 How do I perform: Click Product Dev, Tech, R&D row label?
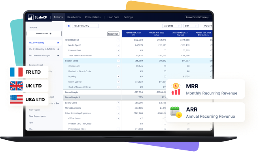point(80,124)
